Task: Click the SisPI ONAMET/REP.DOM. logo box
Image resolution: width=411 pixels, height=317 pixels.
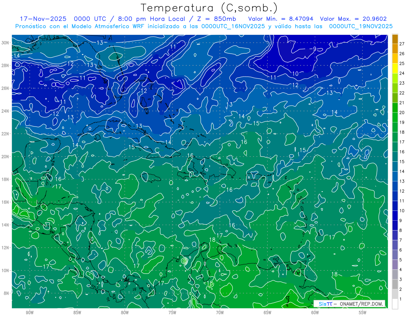Action: pyautogui.click(x=349, y=304)
